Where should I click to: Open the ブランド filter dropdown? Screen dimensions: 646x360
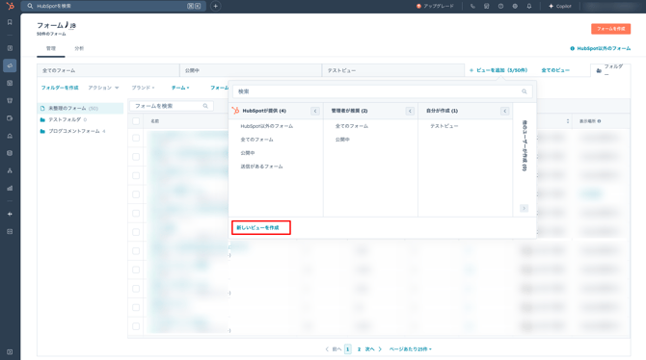(143, 88)
